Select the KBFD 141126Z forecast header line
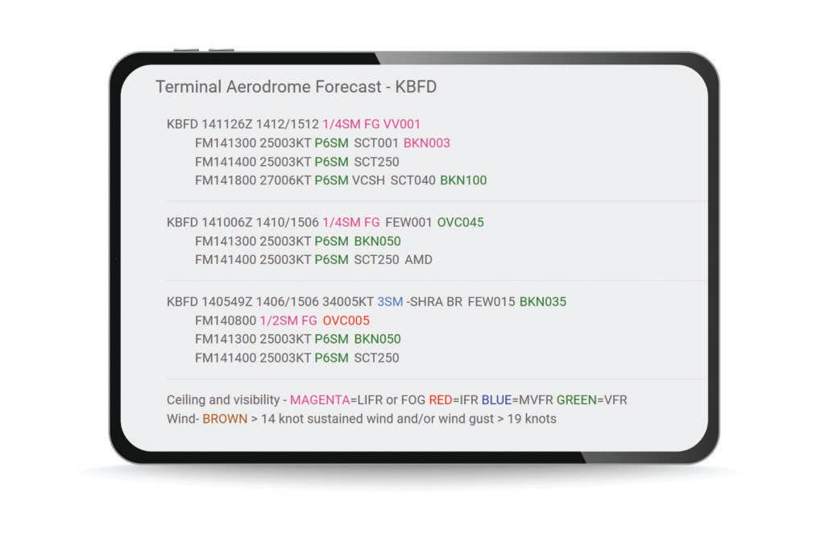 click(293, 124)
